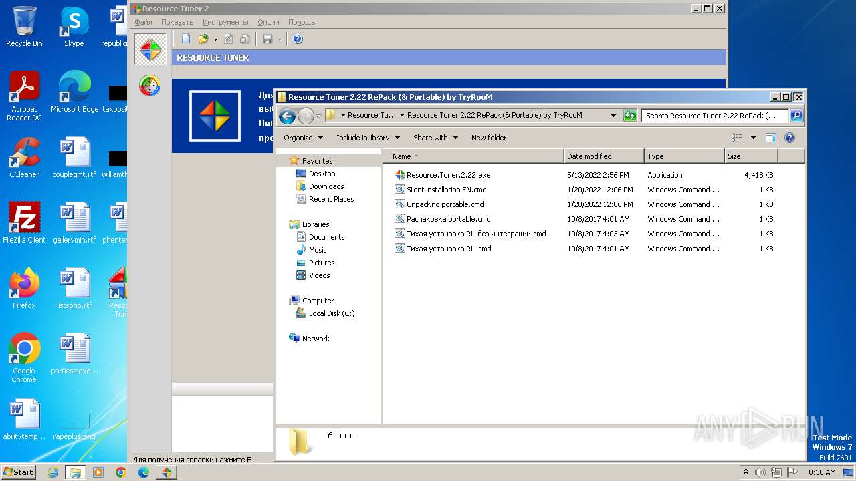The image size is (856, 481).
Task: Click Internet Explorer icon in taskbar
Action: [x=53, y=472]
